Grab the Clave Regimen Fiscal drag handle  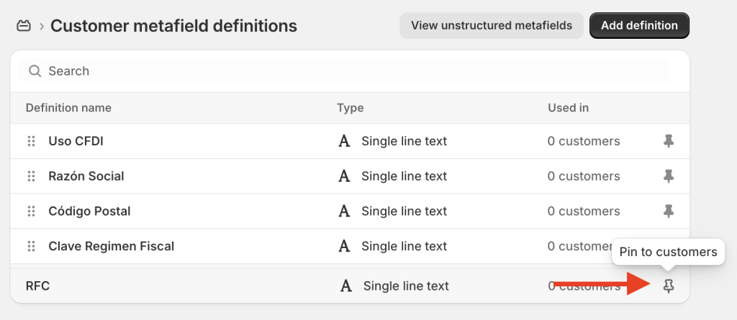32,246
